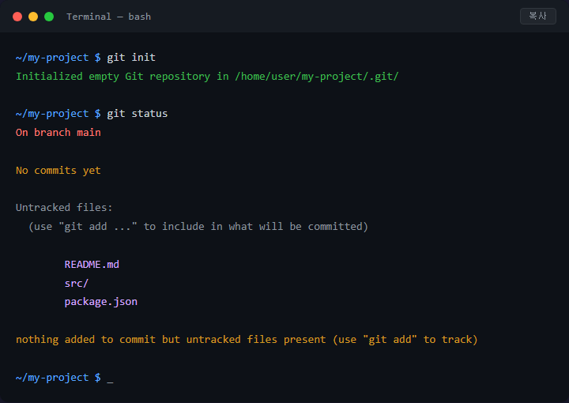Click the 'Terminal — bash' title text
This screenshot has height=403, width=569.
[x=108, y=17]
